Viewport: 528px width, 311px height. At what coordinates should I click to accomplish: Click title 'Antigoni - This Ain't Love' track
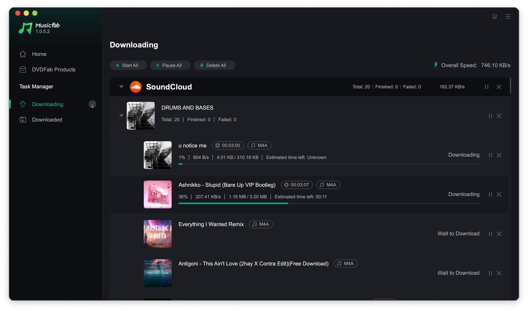[254, 264]
